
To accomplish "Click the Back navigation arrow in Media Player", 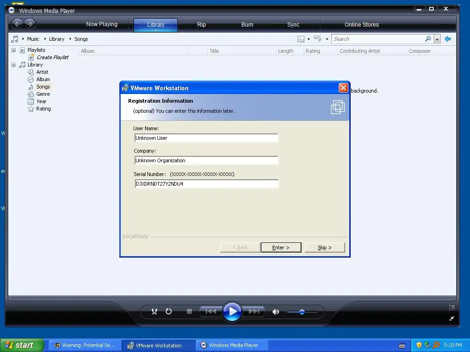I will click(x=17, y=24).
